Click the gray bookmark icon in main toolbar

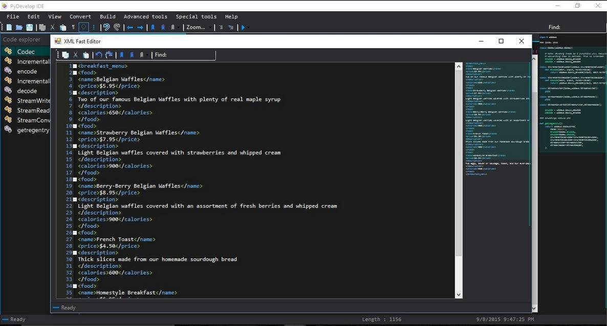click(x=172, y=27)
